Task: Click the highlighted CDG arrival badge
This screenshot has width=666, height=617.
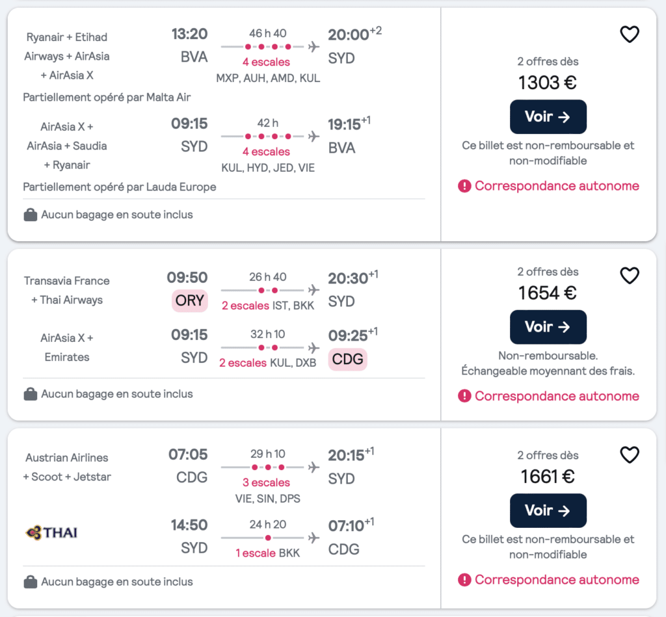Action: [347, 360]
